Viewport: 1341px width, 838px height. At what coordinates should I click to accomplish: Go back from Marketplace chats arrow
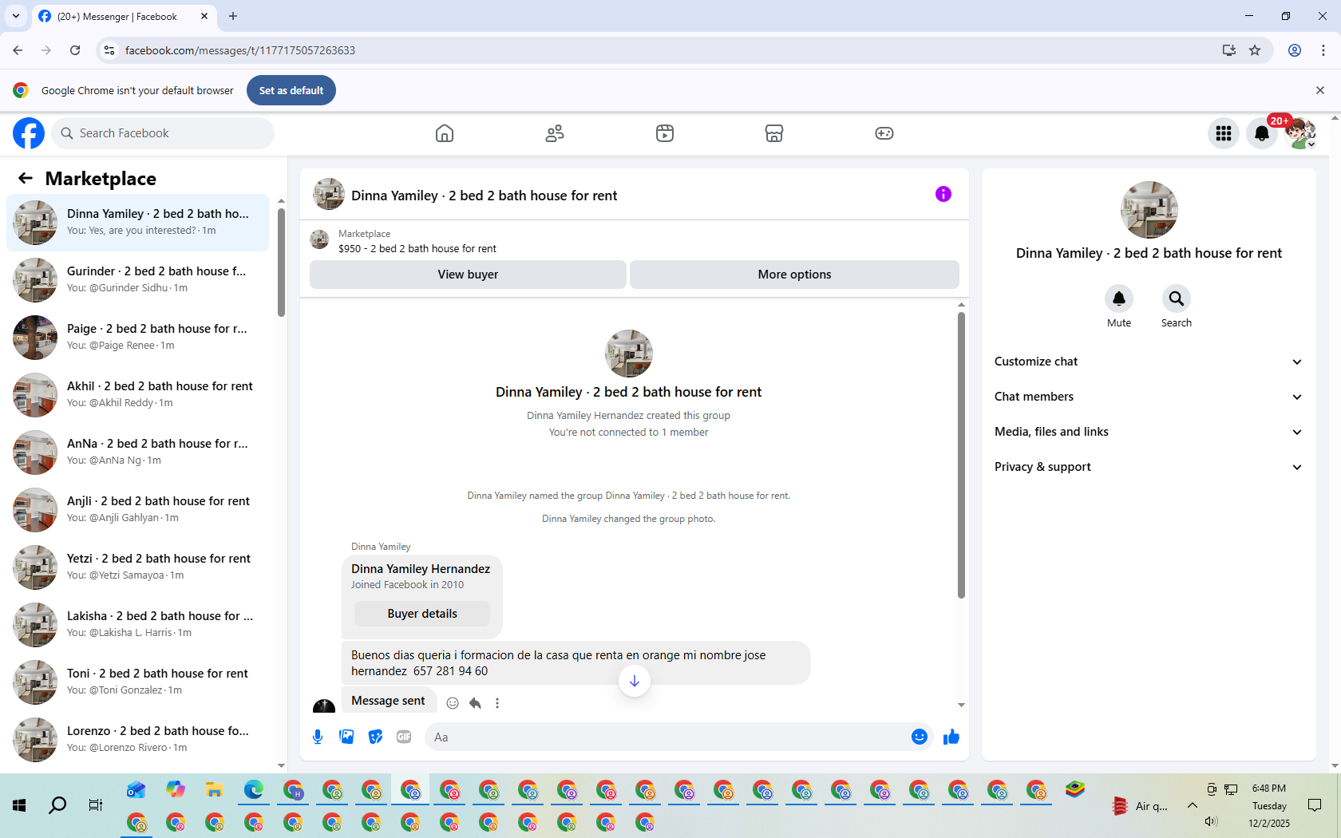tap(26, 178)
